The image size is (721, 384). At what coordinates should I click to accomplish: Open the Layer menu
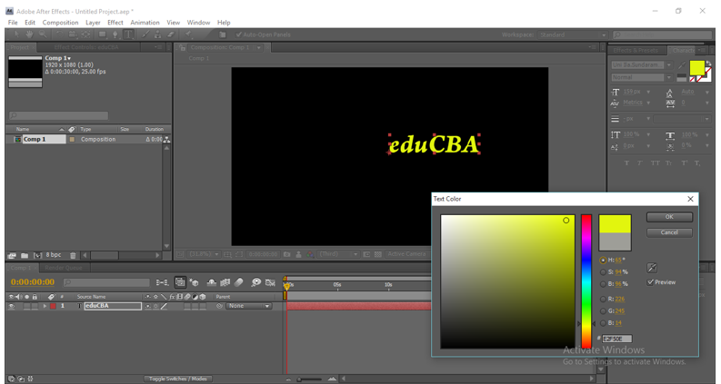(x=93, y=23)
